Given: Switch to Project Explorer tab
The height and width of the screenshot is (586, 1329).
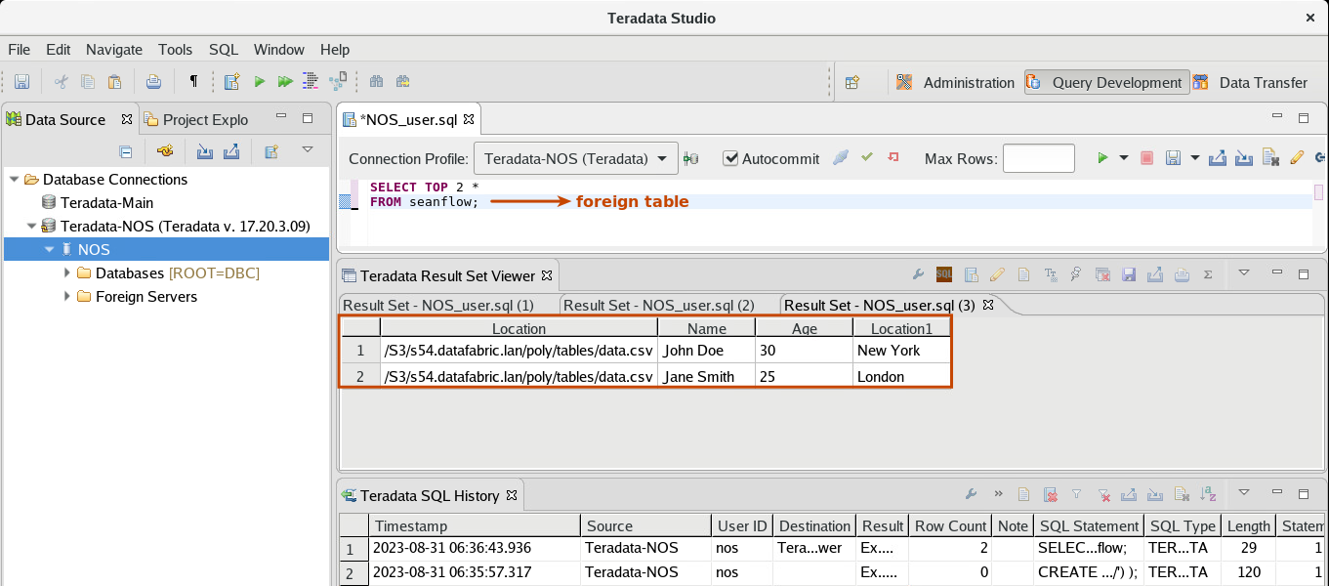Looking at the screenshot, I should [x=195, y=119].
